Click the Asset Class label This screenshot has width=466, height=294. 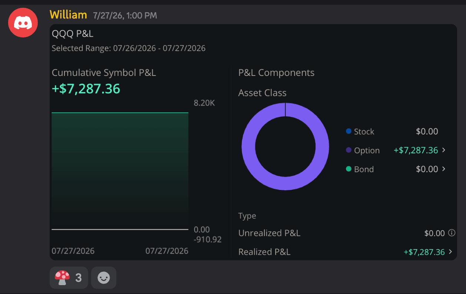pos(262,93)
